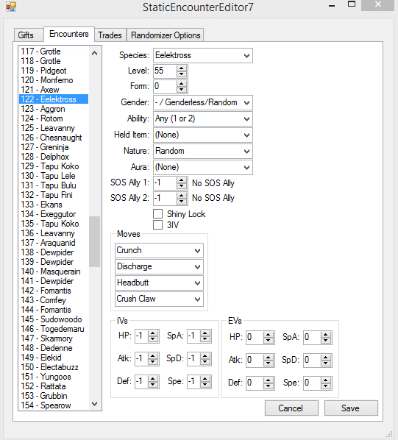398x440 pixels.
Task: Open the Crush Claw move dropdown
Action: [159, 299]
